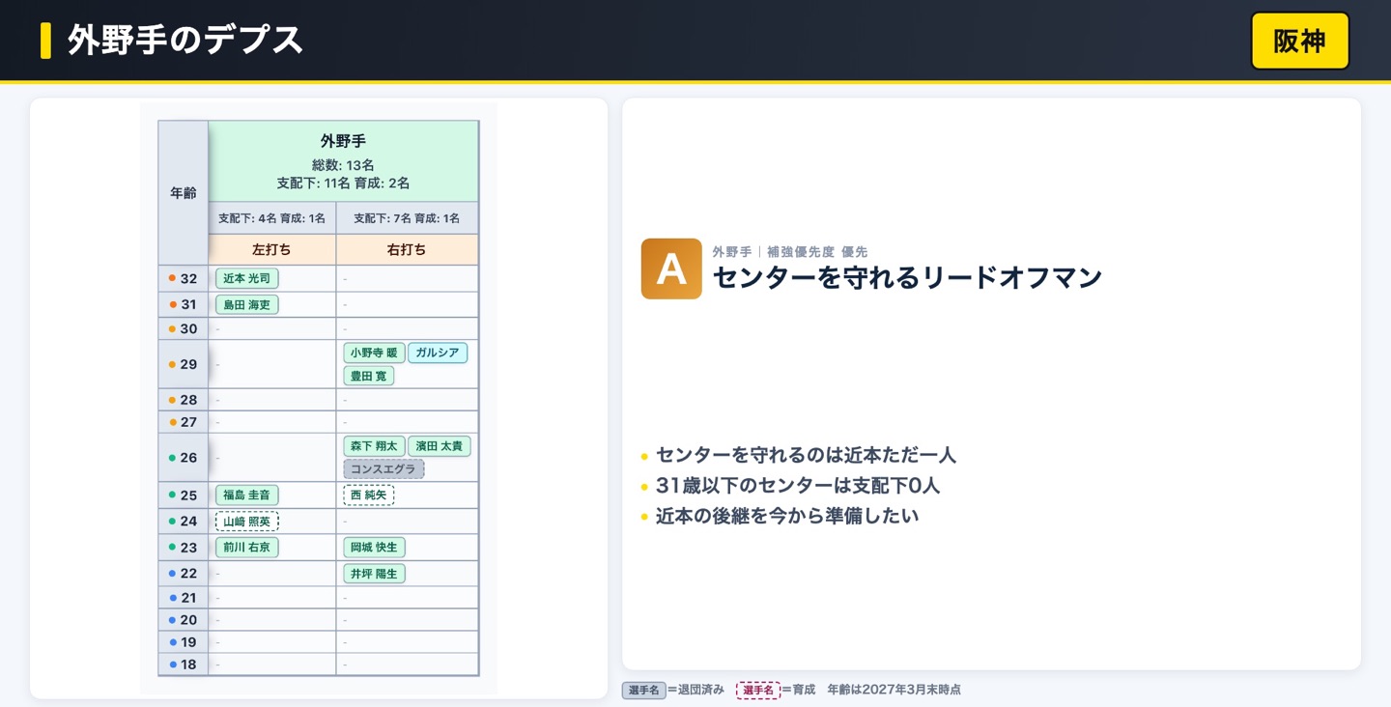The width and height of the screenshot is (1391, 707).
Task: Select the age 18 row label
Action: (x=184, y=665)
